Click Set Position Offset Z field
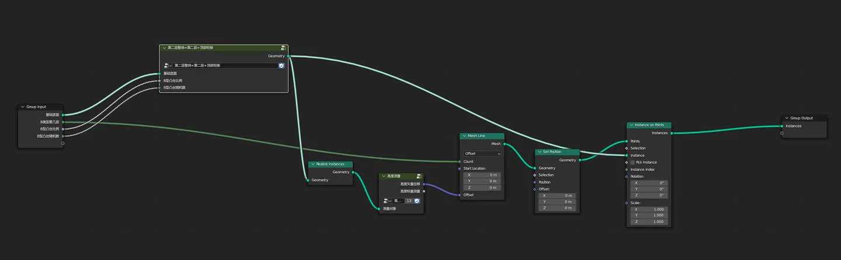The height and width of the screenshot is (260, 841). click(557, 208)
